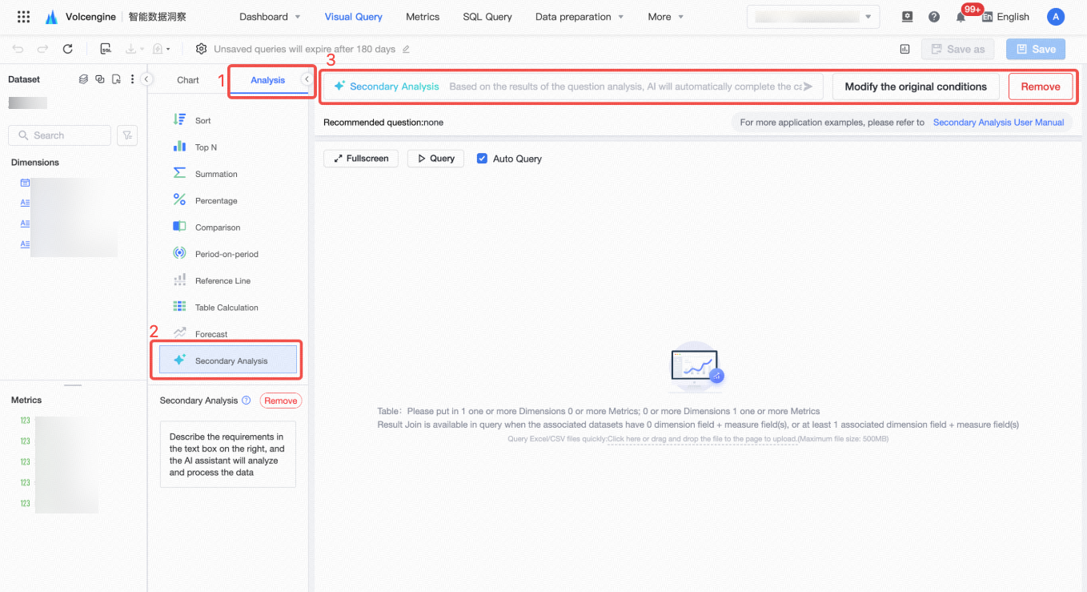Screen dimensions: 1087x592
Task: Open Secondary Analysis User Manual link
Action: click(x=999, y=123)
